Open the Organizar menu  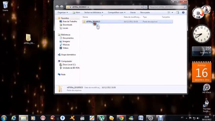point(63,12)
